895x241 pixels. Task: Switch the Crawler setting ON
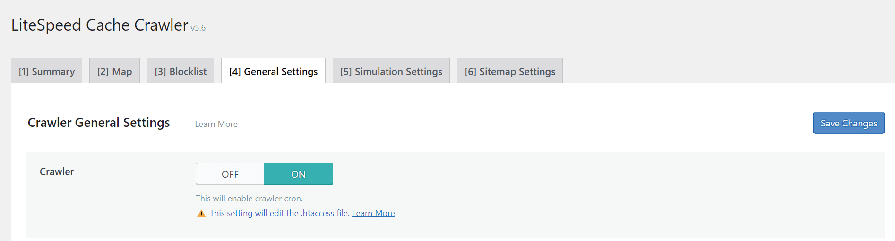pos(298,174)
